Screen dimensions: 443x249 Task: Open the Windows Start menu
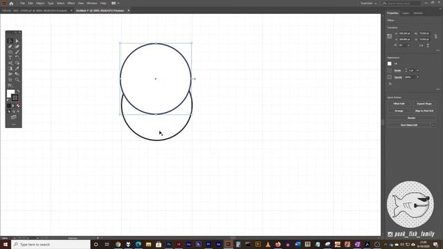6,244
